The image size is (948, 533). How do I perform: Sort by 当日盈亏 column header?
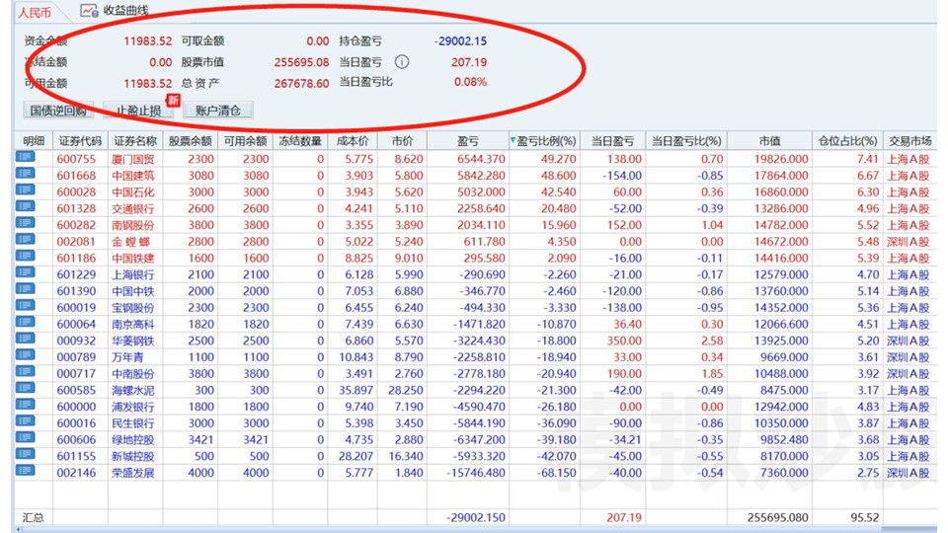tap(612, 141)
